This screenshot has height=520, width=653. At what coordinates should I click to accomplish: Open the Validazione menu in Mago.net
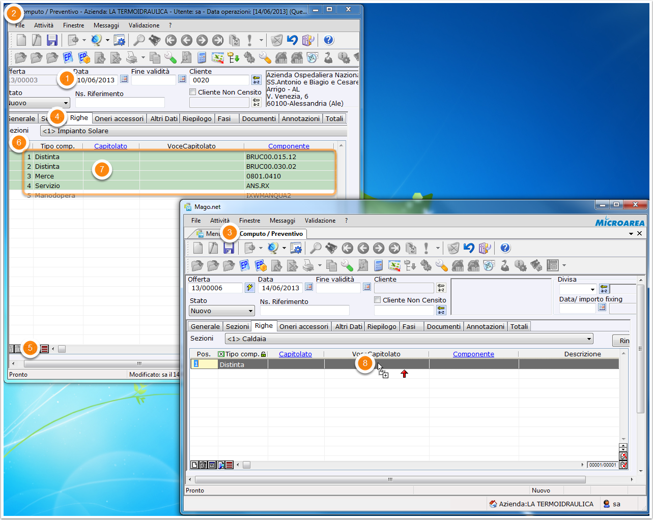coord(320,221)
